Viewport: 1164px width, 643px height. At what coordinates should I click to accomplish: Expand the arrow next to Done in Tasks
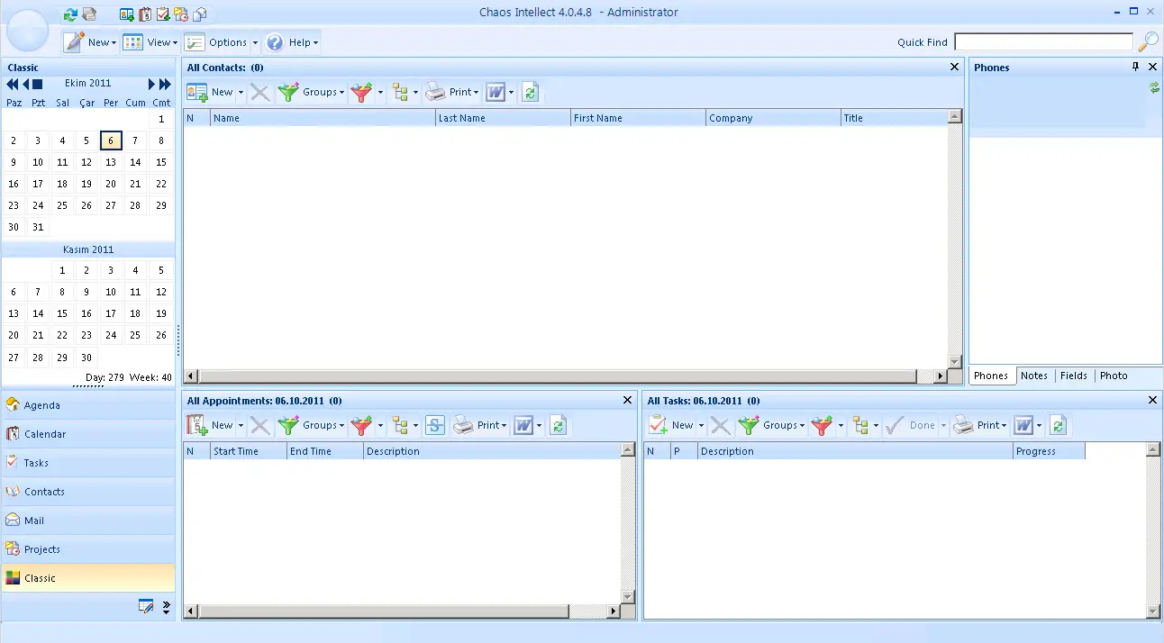pos(943,426)
